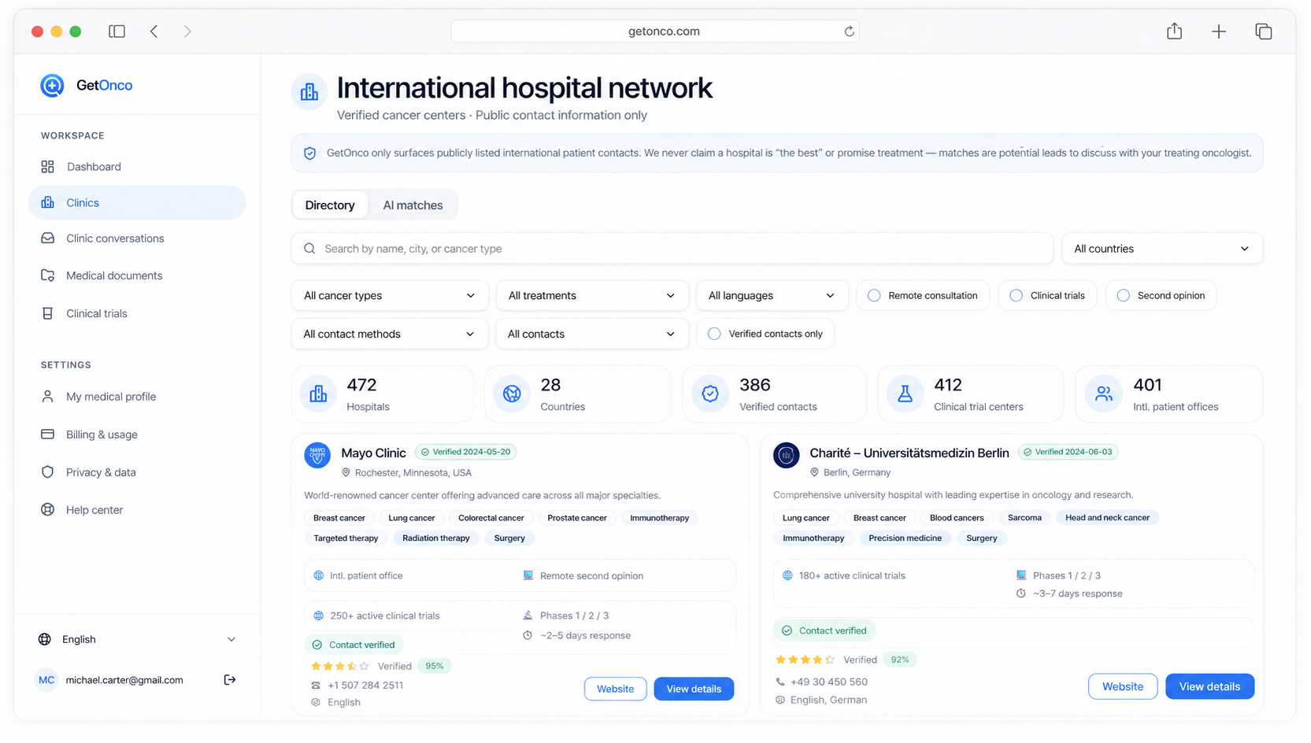Click the globe icon beside English
This screenshot has height=743, width=1311.
(45, 639)
